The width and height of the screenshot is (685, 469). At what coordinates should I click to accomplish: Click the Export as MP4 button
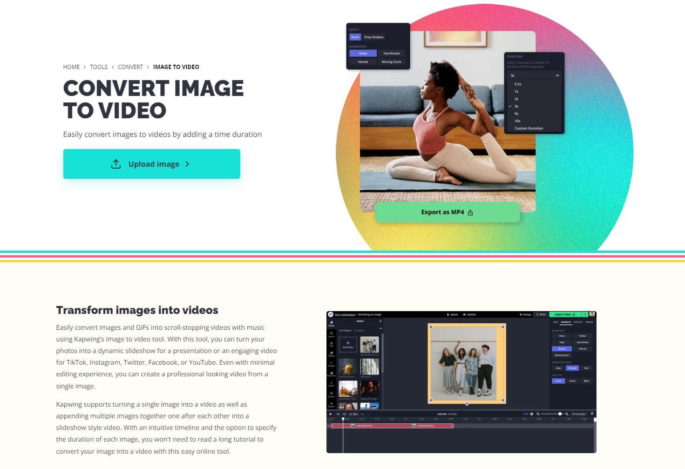448,212
